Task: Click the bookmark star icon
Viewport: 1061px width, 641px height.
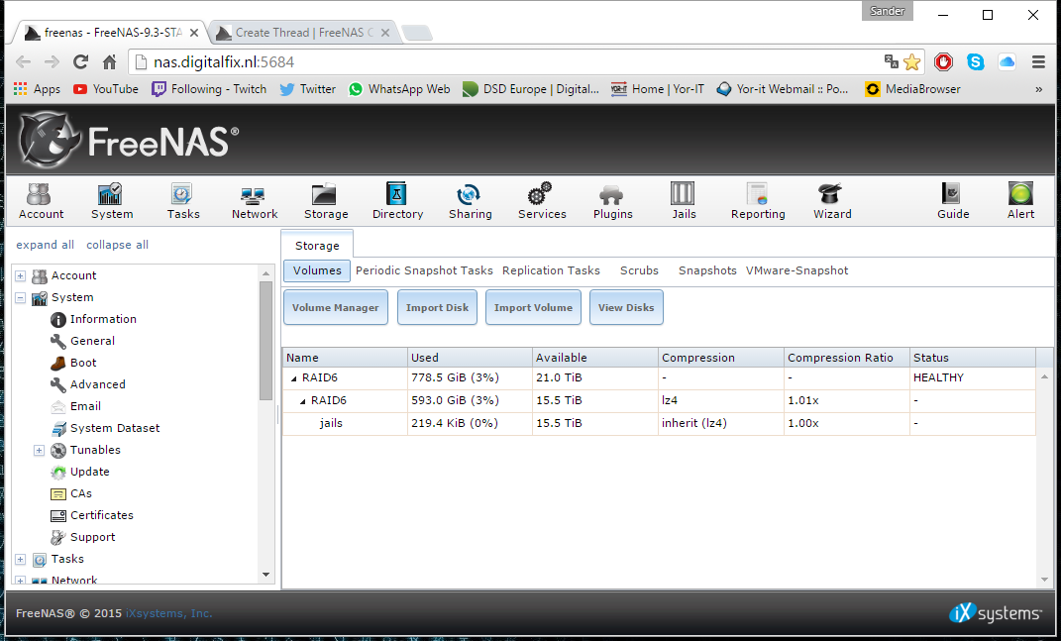Action: [x=912, y=62]
